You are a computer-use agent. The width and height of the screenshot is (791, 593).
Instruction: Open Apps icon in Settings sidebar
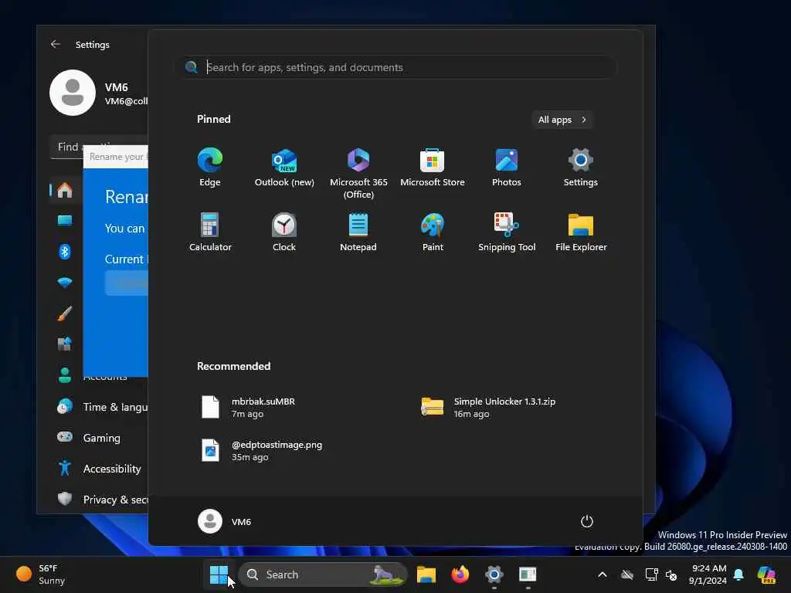click(x=65, y=344)
